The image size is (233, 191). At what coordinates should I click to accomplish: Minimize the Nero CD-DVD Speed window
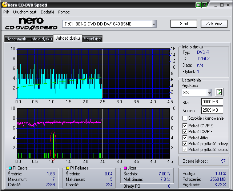click(216, 5)
